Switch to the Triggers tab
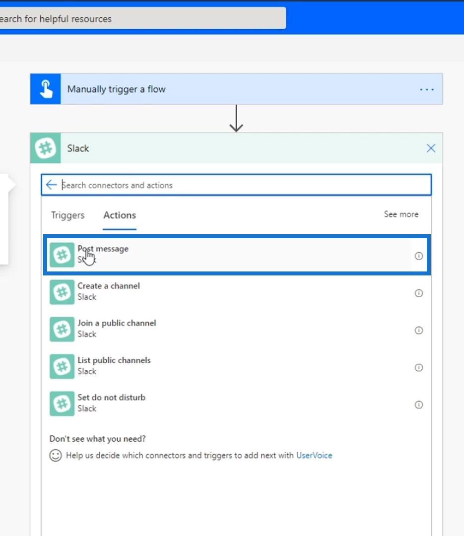The height and width of the screenshot is (536, 464). pyautogui.click(x=67, y=215)
